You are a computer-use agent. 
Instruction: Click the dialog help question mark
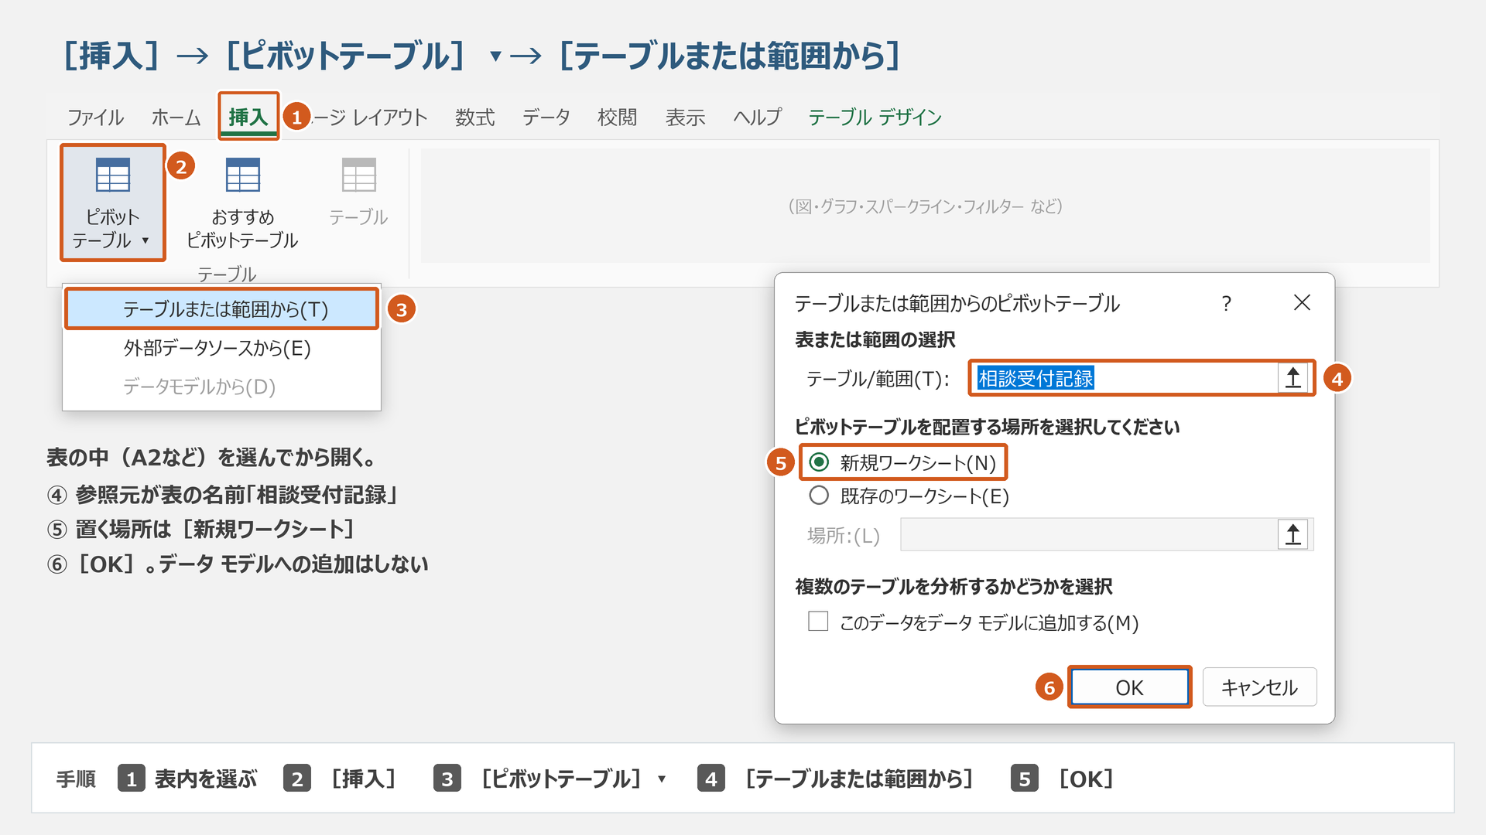coord(1226,303)
